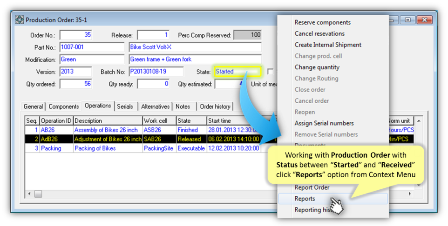The height and width of the screenshot is (226, 448).
Task: Click the restore window button in title bar
Action: tap(407, 20)
